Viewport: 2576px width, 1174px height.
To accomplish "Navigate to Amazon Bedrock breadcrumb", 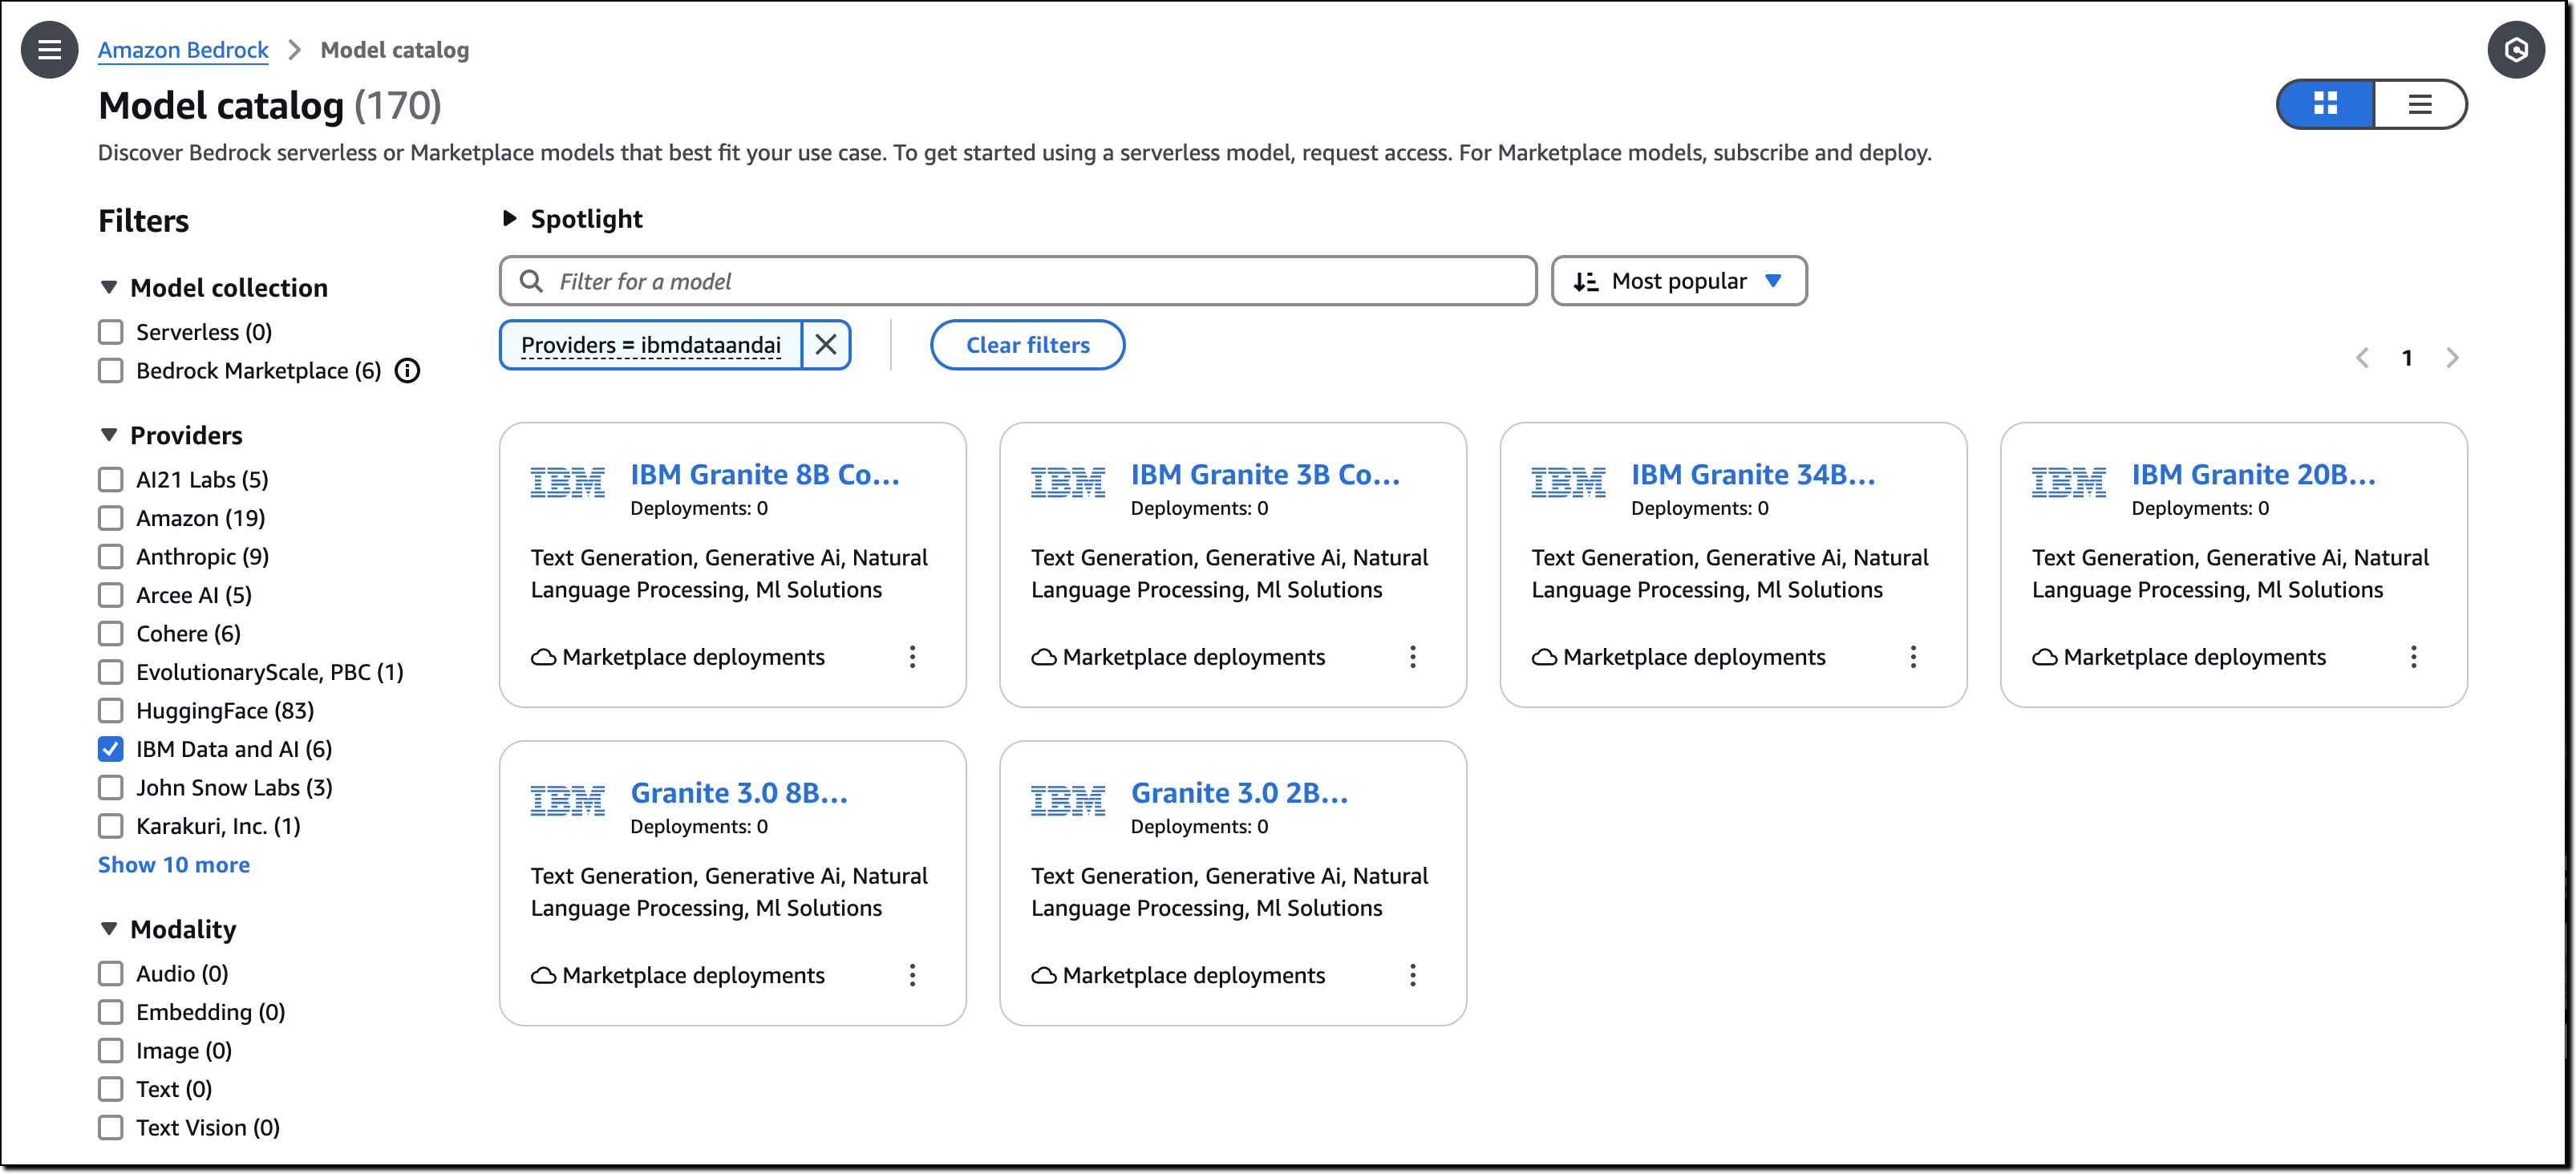I will pos(183,50).
